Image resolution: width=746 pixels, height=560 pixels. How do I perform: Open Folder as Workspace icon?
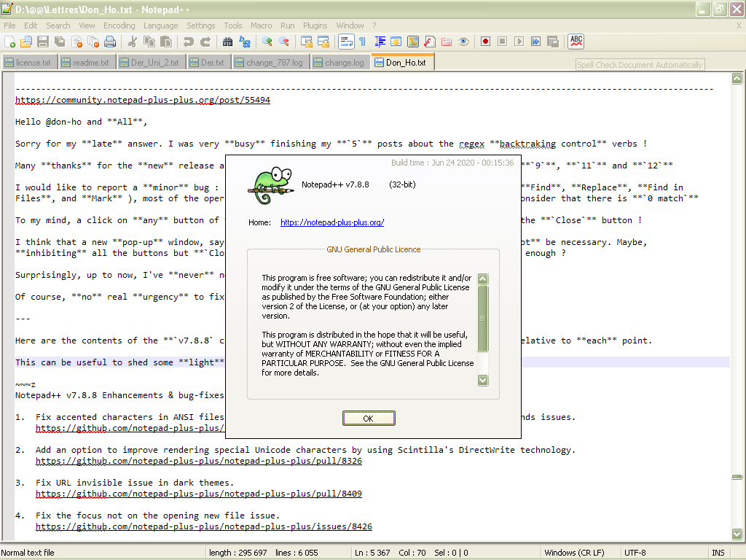coord(447,42)
